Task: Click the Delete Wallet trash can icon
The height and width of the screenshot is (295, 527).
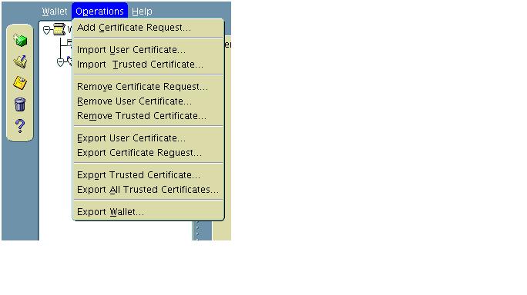Action: point(20,104)
